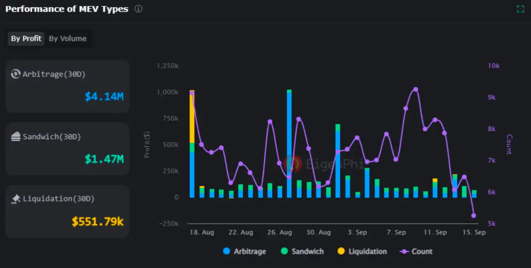Open the Sandwich(30D) $1.47M card
This screenshot has height=268, width=531.
[67, 149]
